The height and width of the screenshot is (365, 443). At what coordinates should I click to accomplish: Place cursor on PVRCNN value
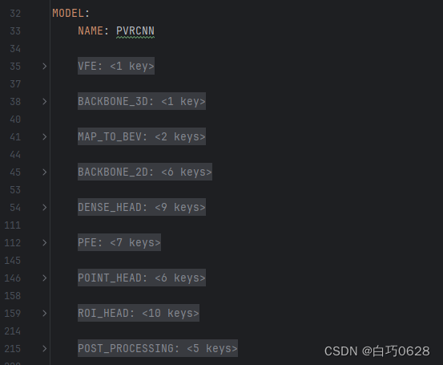(135, 30)
